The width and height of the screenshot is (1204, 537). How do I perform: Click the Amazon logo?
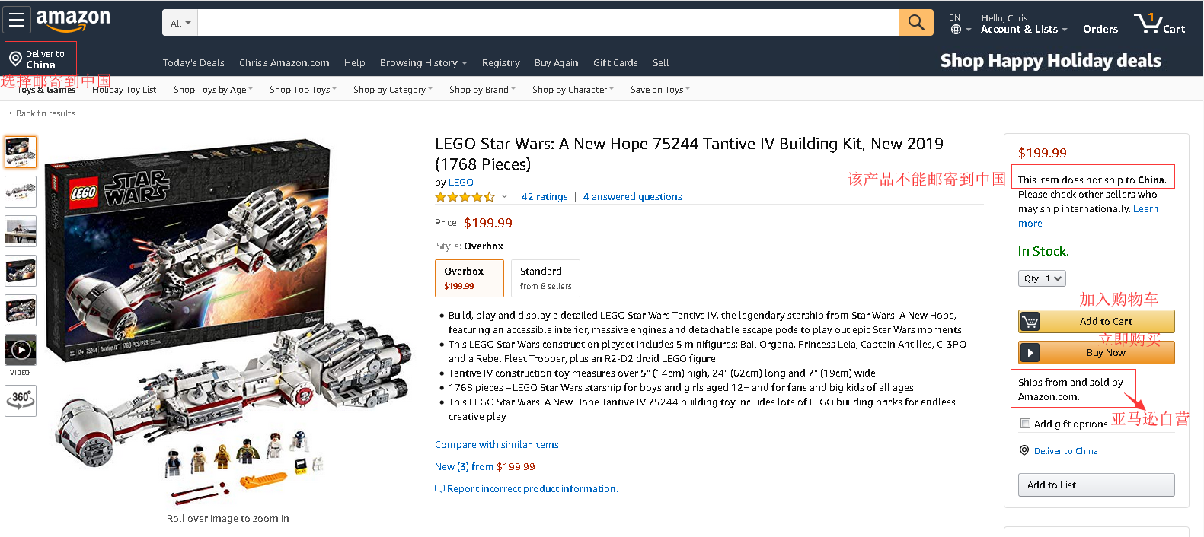73,20
